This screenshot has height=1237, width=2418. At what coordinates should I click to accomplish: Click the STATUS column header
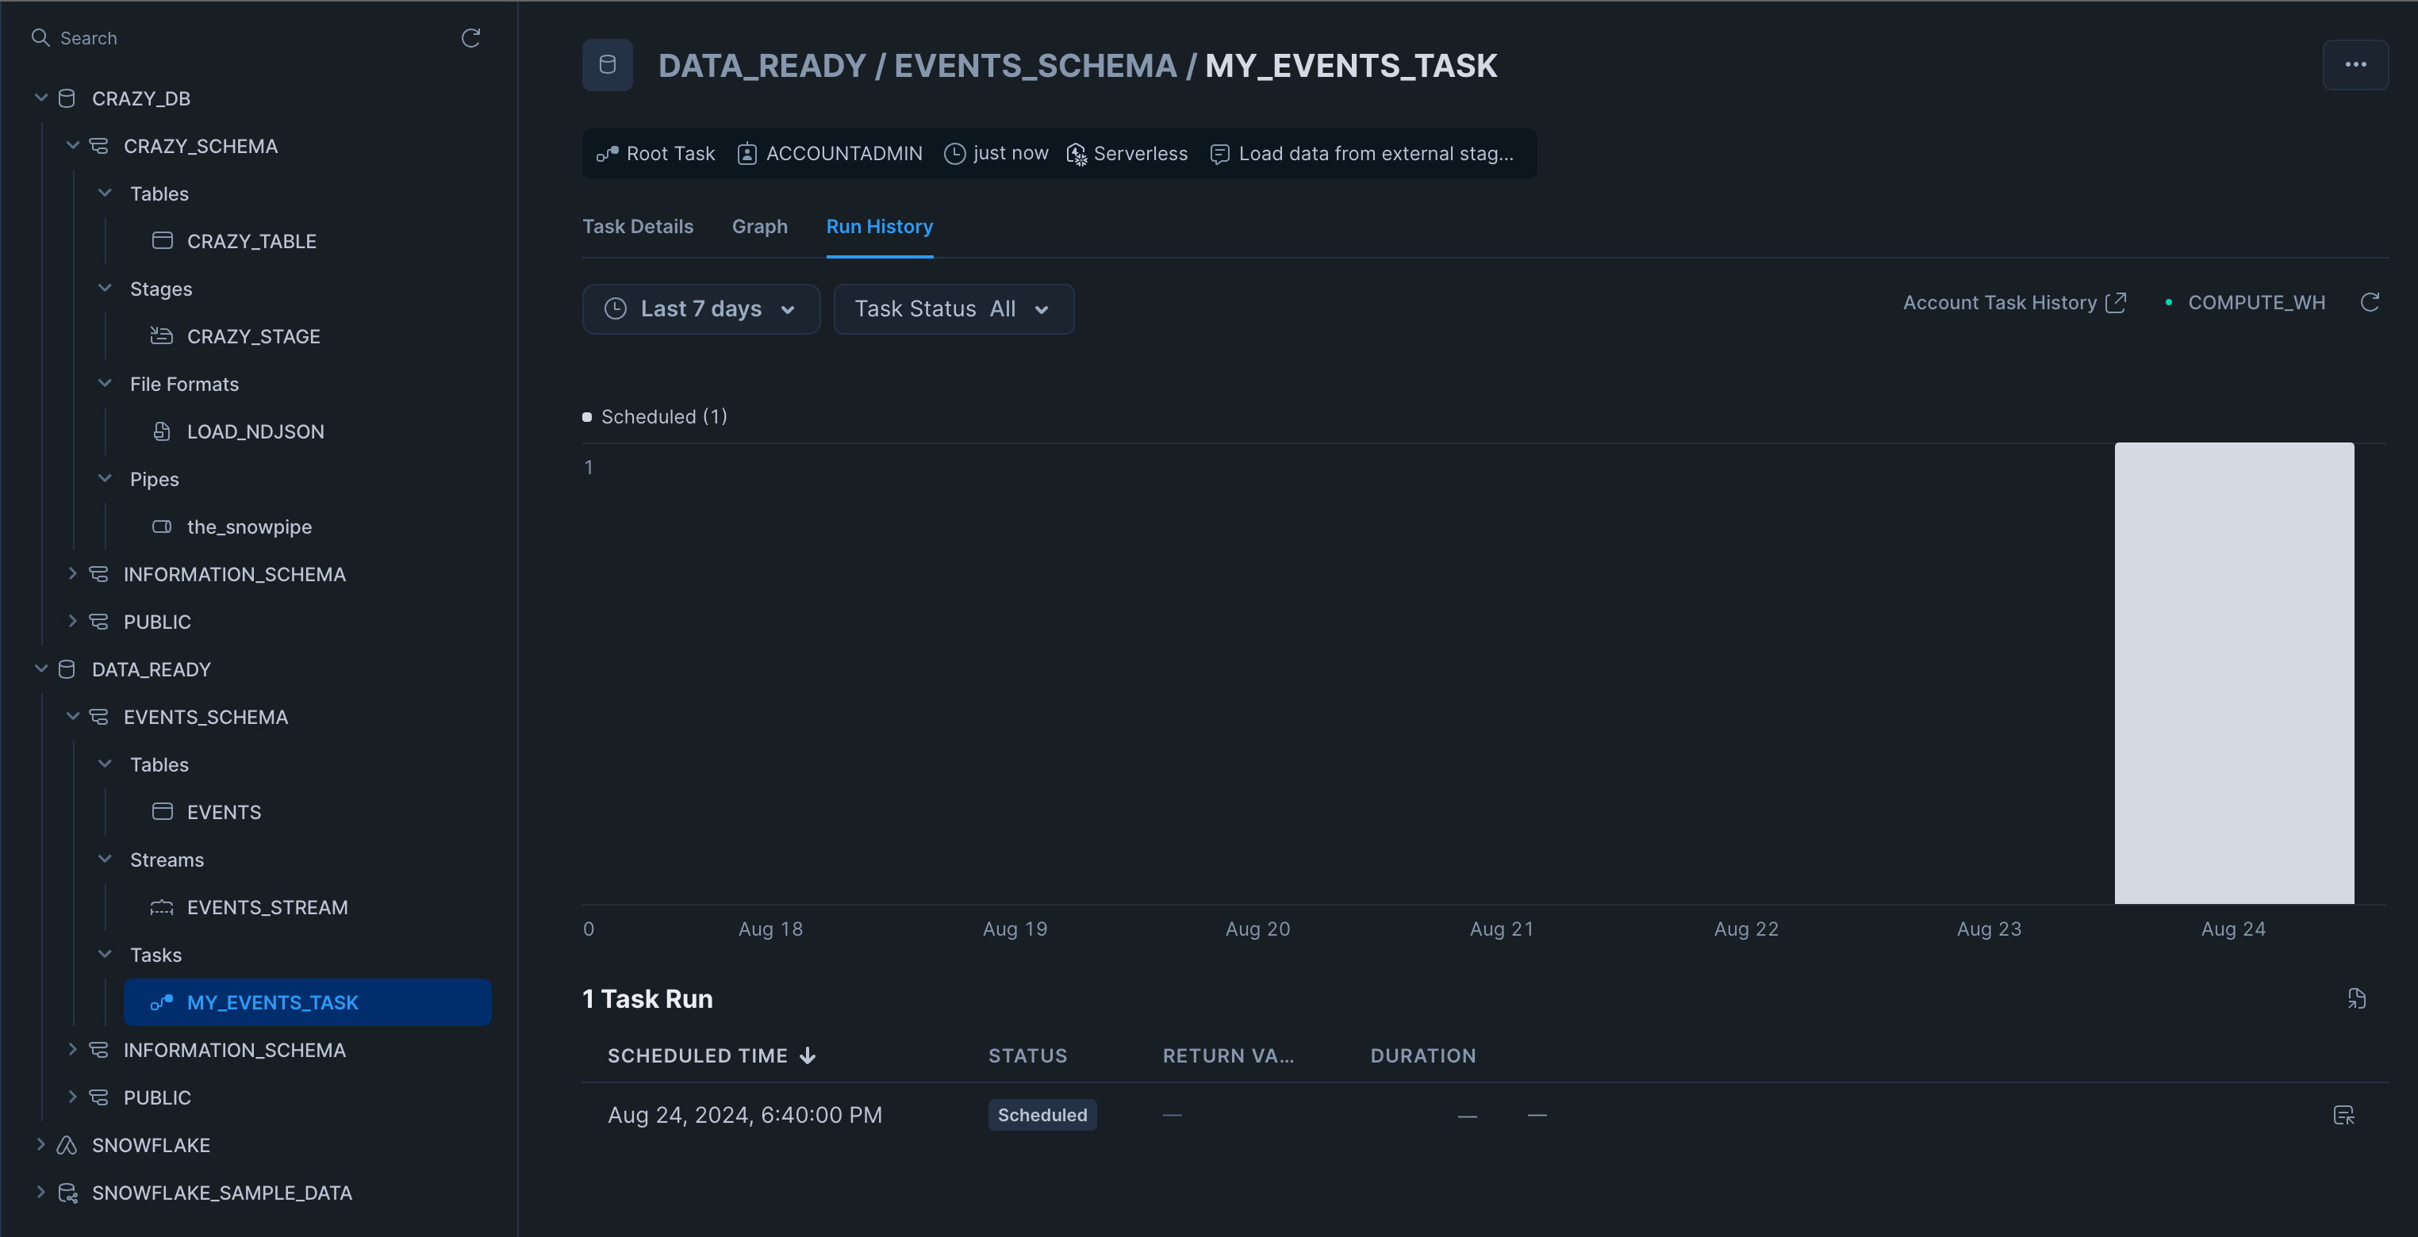pos(1027,1056)
